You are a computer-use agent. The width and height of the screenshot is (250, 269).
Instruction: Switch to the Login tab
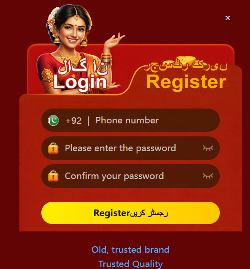click(x=80, y=82)
